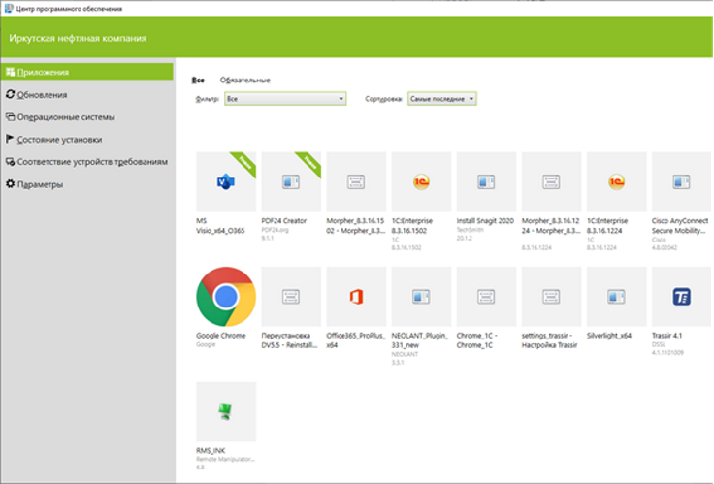Screen dimensions: 714x484
Task: Expand the Фильтр dropdown showing Все
Action: tap(285, 99)
